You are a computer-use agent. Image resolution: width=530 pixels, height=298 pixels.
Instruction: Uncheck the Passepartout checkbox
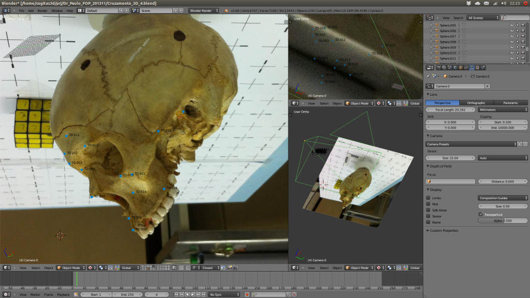[x=480, y=214]
